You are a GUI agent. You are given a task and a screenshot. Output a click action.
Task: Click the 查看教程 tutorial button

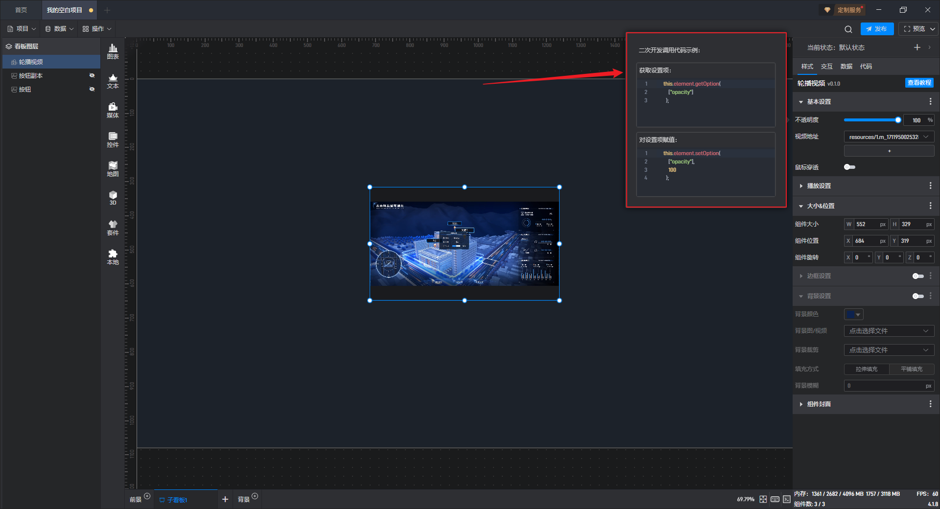coord(919,83)
